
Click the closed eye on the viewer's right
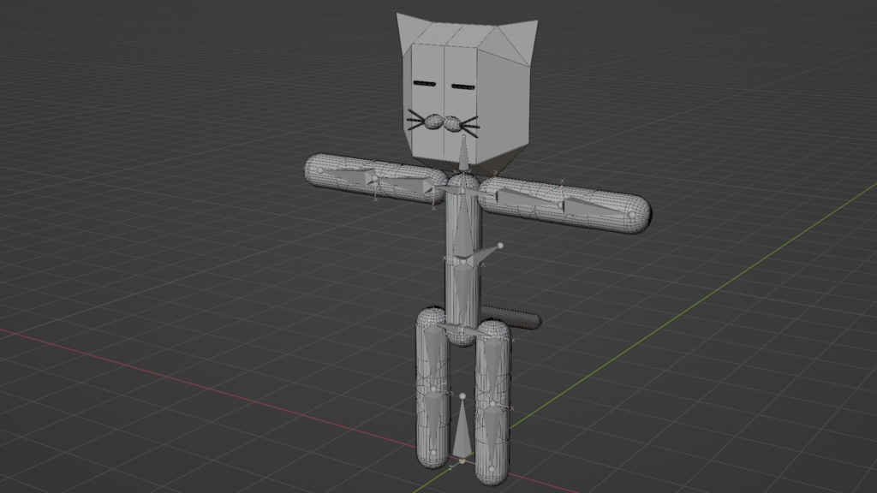click(463, 86)
